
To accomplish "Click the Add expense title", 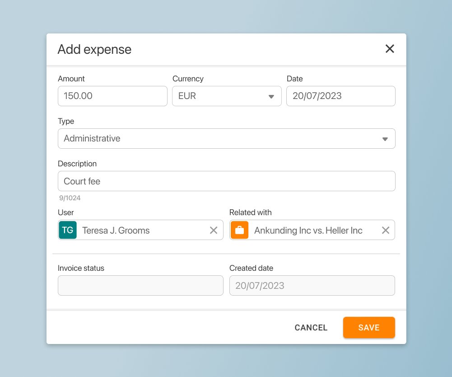I will [x=94, y=49].
